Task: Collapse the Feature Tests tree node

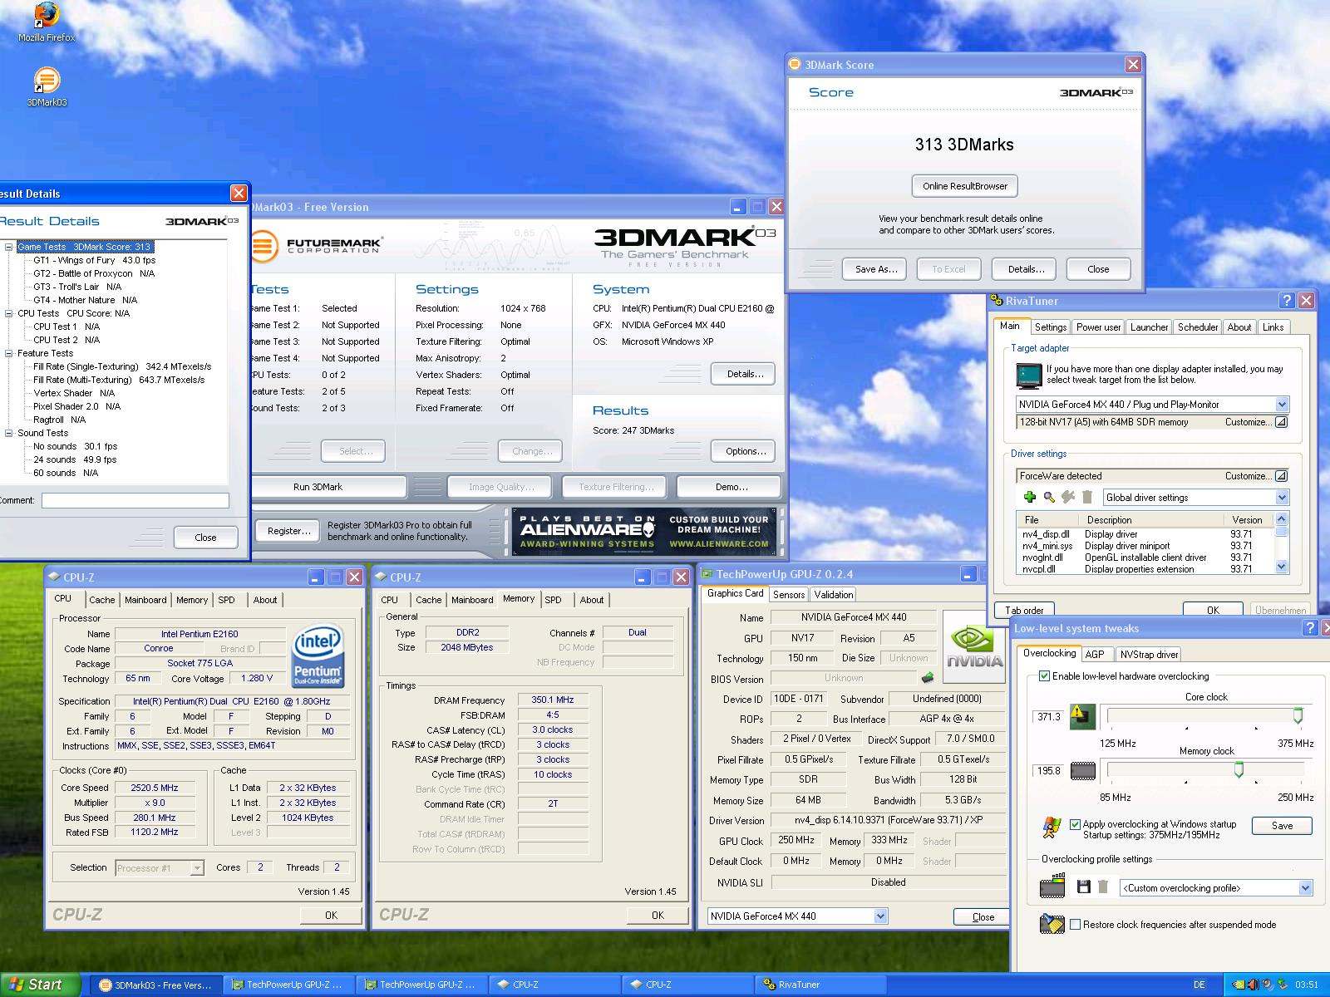Action: click(x=9, y=353)
